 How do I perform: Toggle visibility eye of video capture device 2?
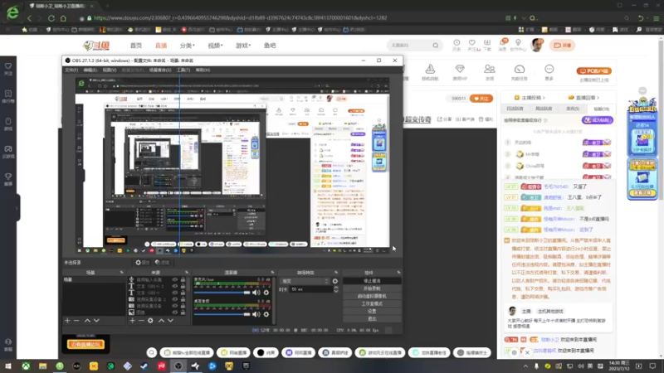coord(175,299)
